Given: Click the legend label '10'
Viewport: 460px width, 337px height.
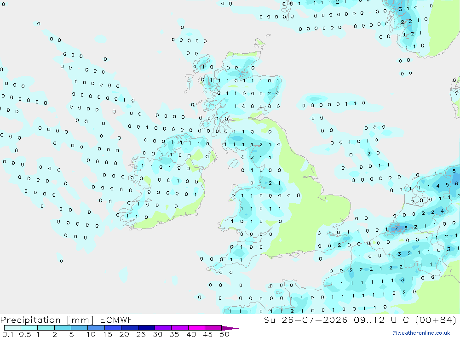Looking at the screenshot, I should point(91,334).
